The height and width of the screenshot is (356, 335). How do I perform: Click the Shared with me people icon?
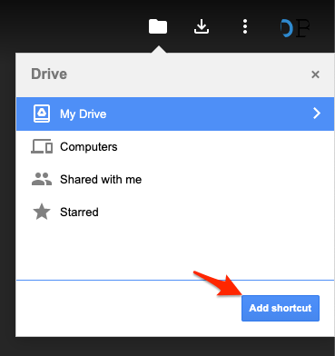(42, 179)
